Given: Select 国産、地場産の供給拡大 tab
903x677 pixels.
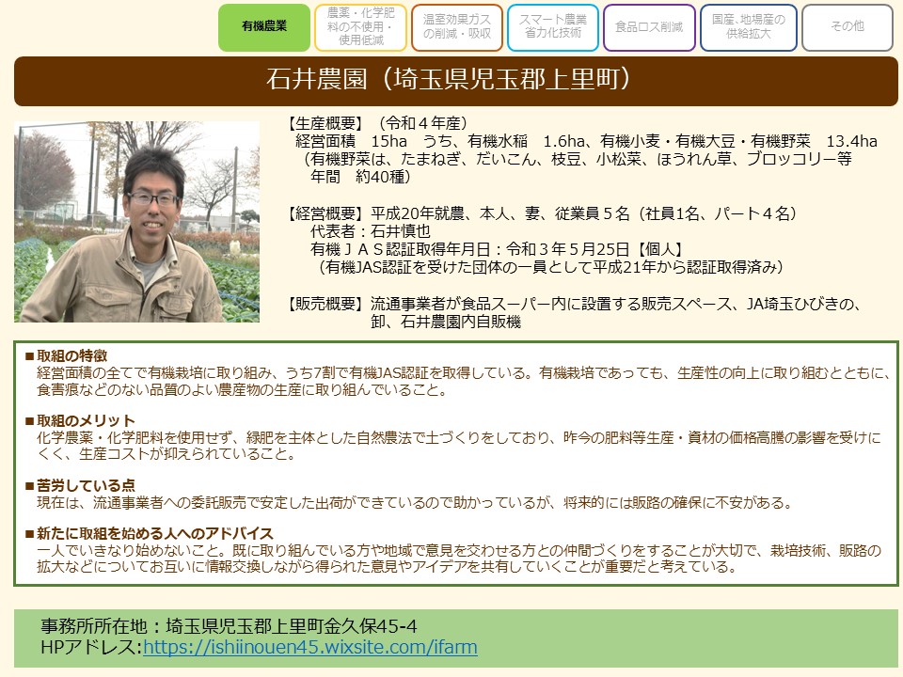Looking at the screenshot, I should point(748,27).
